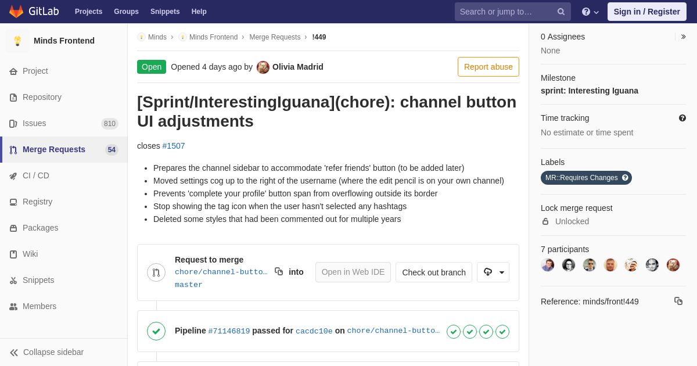Click the Repository file icon
This screenshot has width=697, height=366.
(13, 98)
